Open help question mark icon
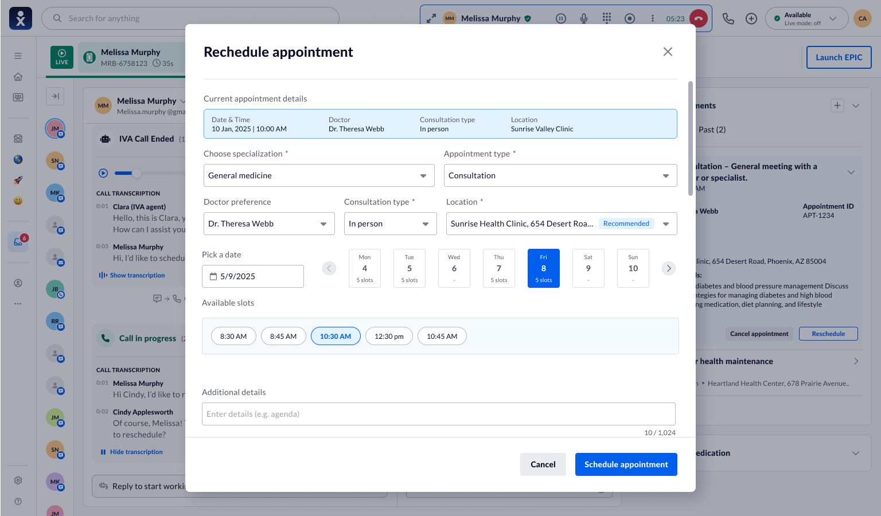The width and height of the screenshot is (881, 516). tap(18, 501)
